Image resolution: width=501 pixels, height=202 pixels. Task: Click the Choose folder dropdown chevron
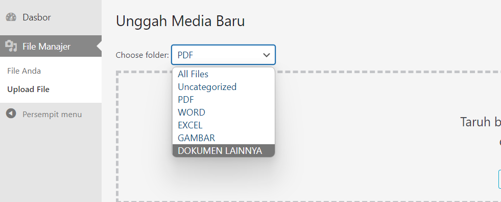(267, 55)
